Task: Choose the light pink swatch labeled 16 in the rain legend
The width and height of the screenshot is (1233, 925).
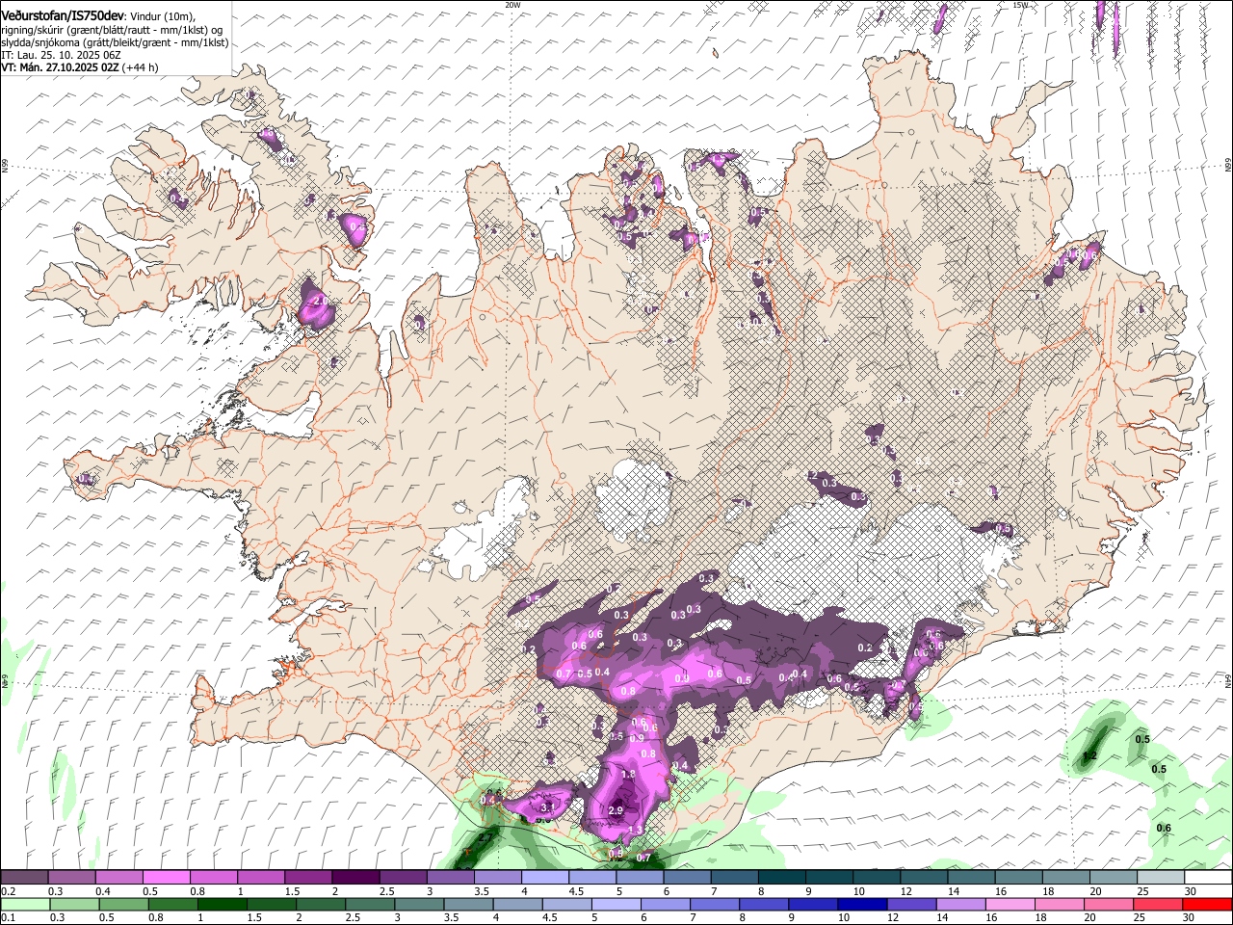Action: click(1010, 904)
